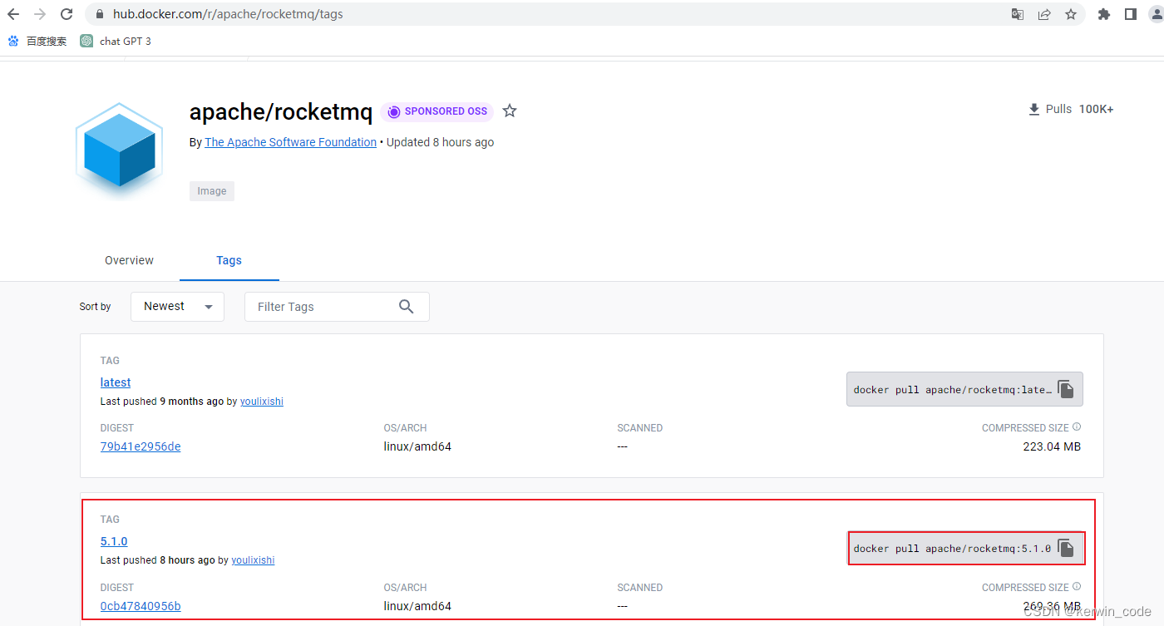Click info icon beside latest COMPRESSED SIZE
The width and height of the screenshot is (1164, 626).
[x=1077, y=427]
